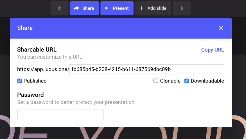Uncheck the Published checkbox
The image size is (246, 139).
point(20,81)
